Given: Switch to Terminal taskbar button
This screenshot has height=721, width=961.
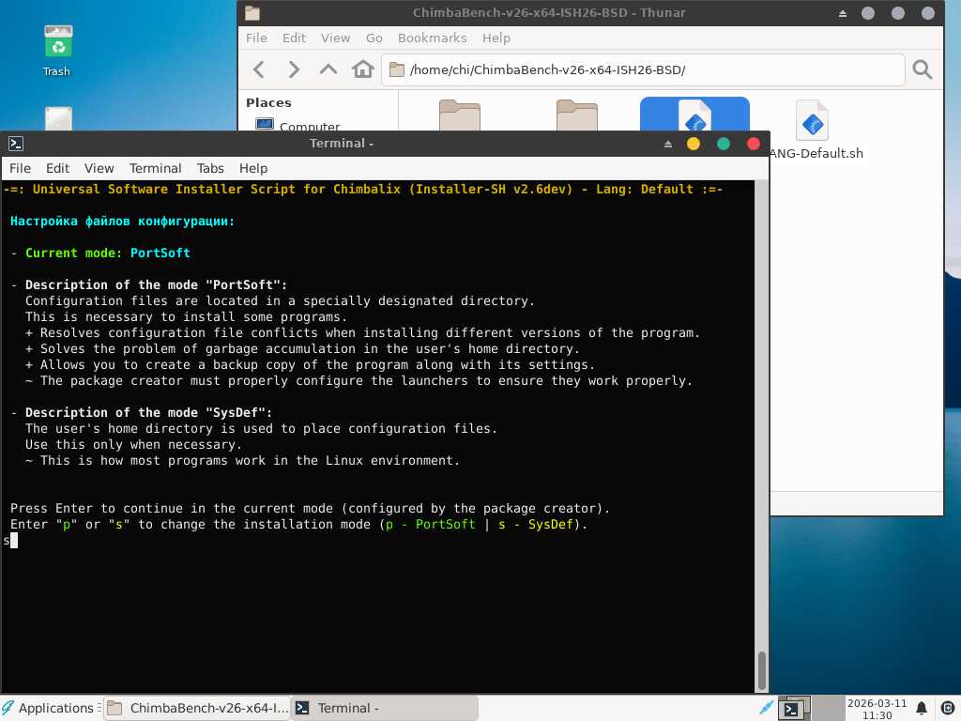Looking at the screenshot, I should click(384, 708).
